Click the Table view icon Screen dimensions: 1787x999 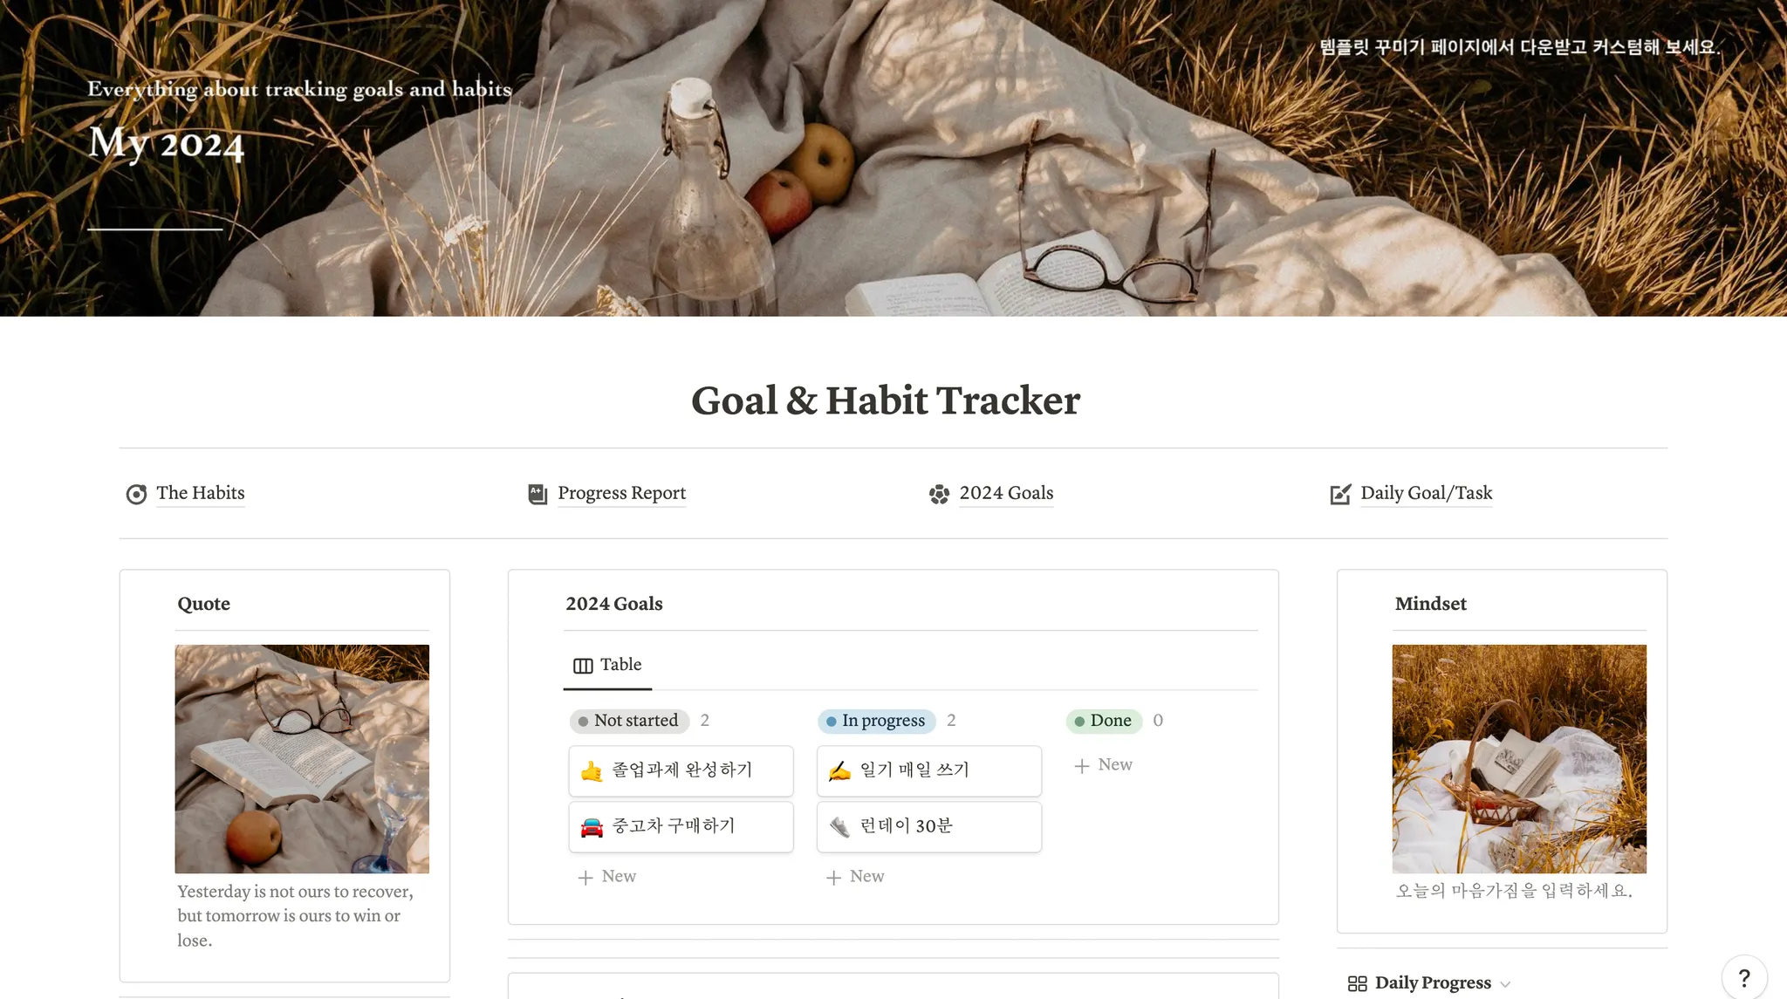click(x=583, y=666)
